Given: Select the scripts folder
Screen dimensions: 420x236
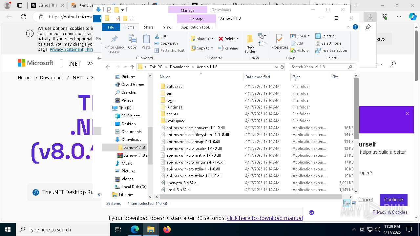Looking at the screenshot, I should click(172, 114).
